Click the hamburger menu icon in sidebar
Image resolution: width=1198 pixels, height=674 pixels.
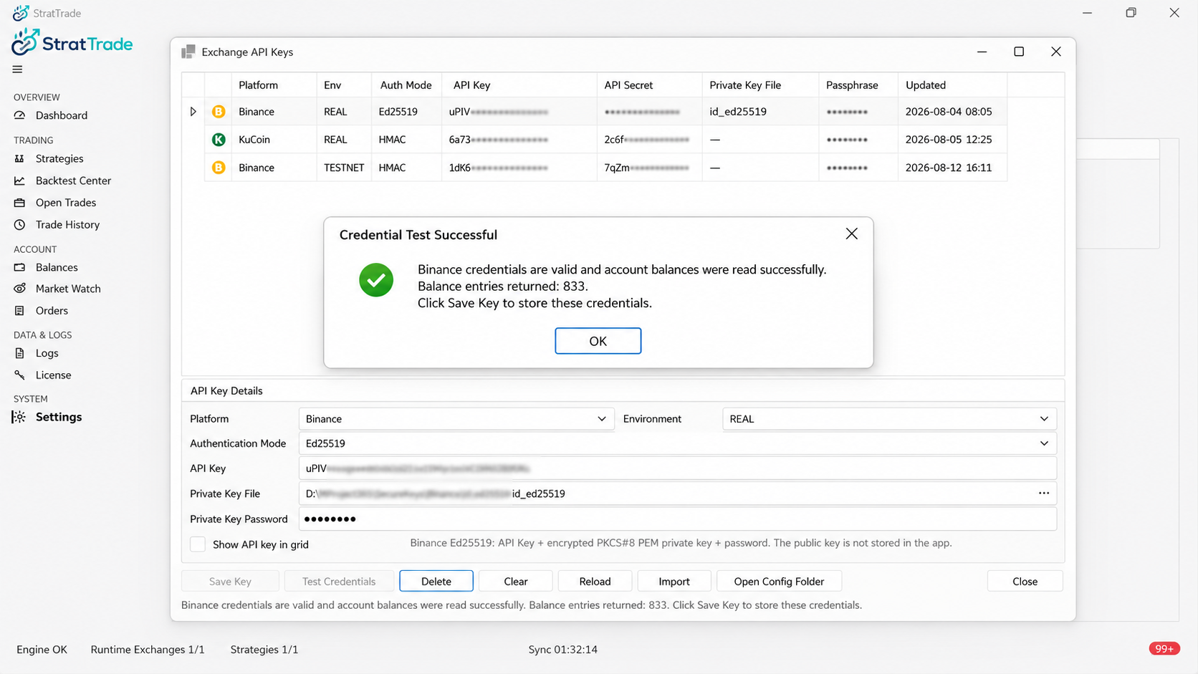pyautogui.click(x=17, y=69)
